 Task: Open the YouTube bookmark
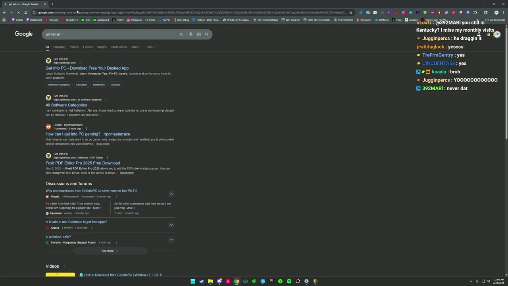coord(52,20)
